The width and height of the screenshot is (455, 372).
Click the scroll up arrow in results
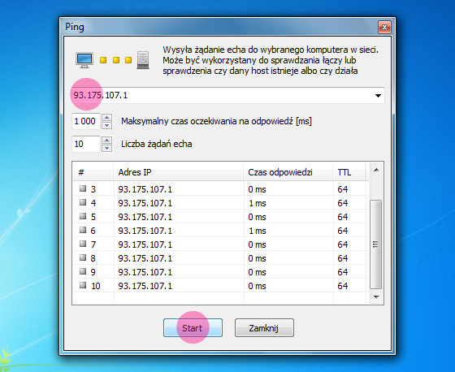[x=376, y=170]
